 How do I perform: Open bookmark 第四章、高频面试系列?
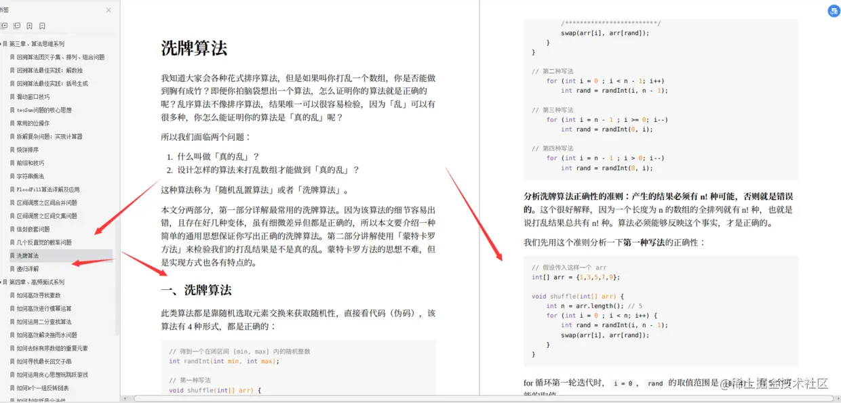coord(37,282)
